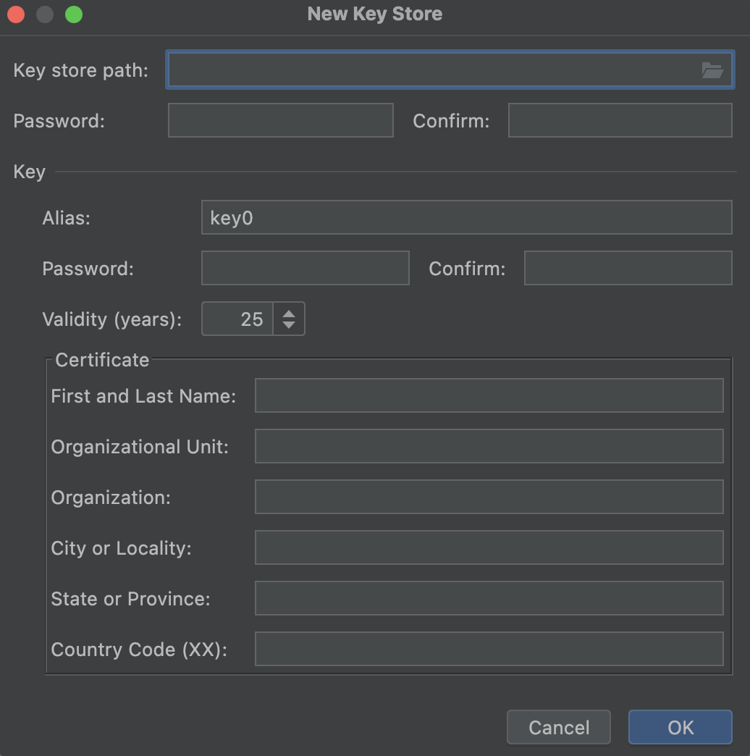The height and width of the screenshot is (756, 750).
Task: Click the 'Alias:' label
Action: coord(66,218)
